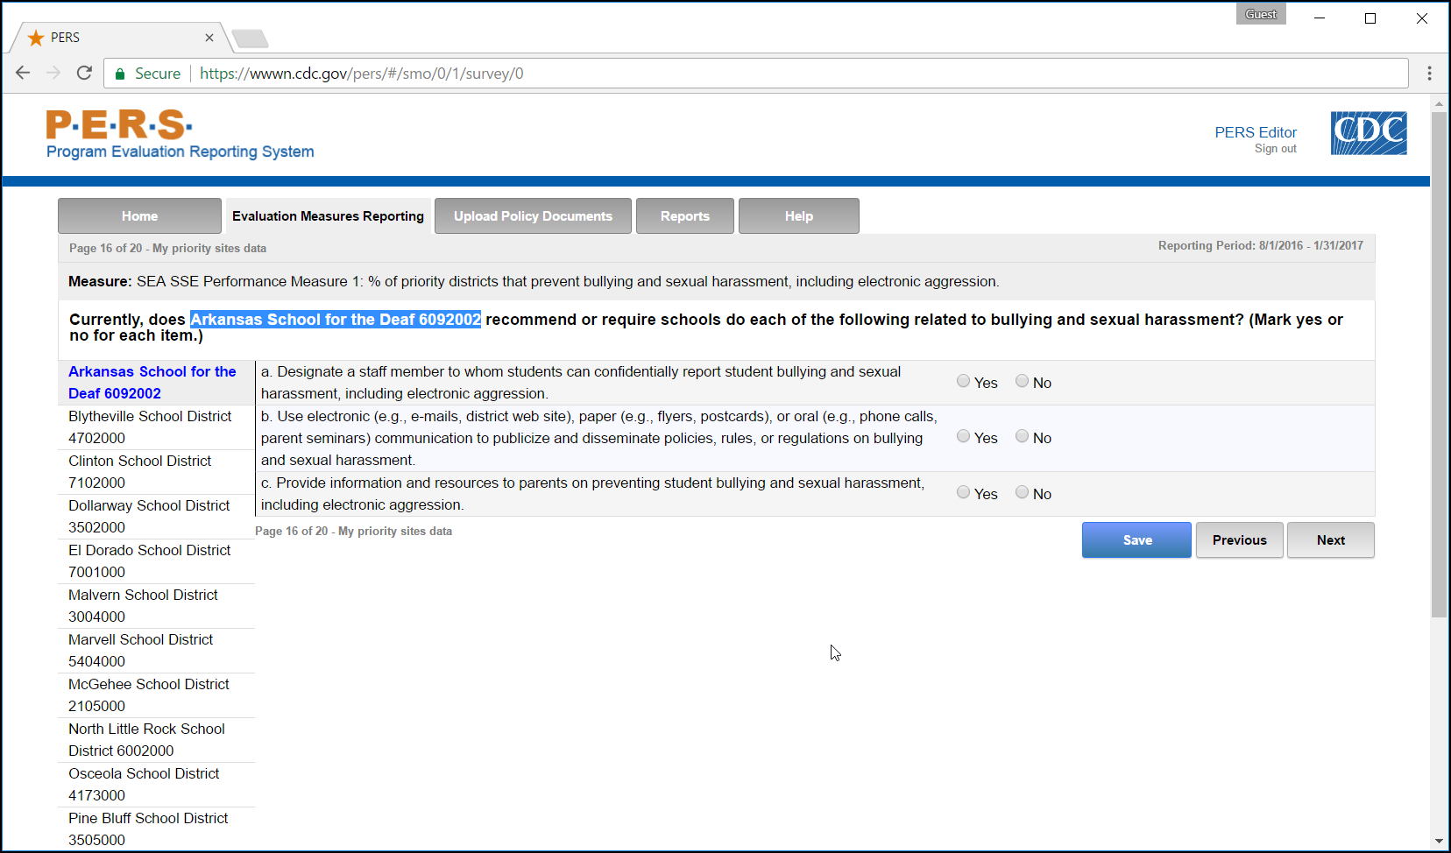
Task: Click the top Page 16 of 20 label
Action: pyautogui.click(x=167, y=249)
